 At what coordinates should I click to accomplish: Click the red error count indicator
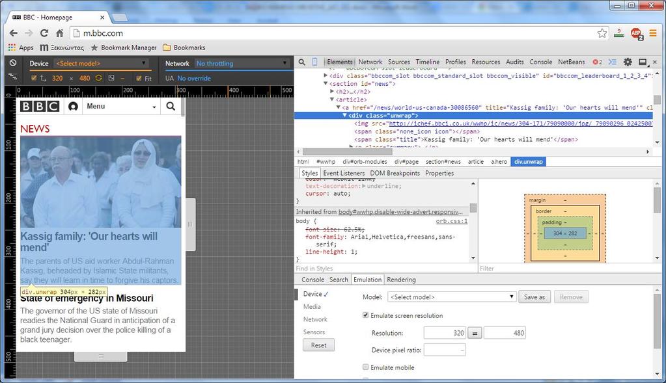[598, 62]
